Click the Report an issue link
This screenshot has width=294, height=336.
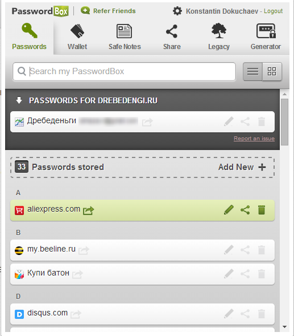pos(254,139)
